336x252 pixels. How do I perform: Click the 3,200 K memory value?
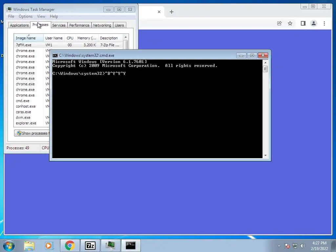tap(90, 45)
